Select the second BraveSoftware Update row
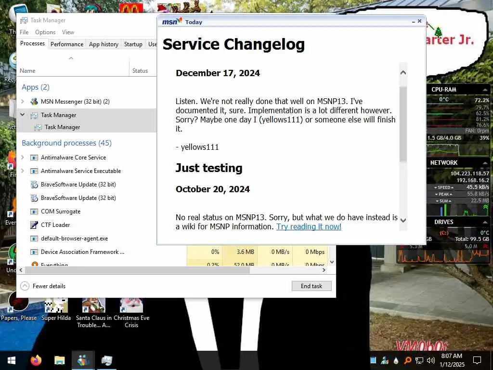The width and height of the screenshot is (493, 370). (87, 198)
